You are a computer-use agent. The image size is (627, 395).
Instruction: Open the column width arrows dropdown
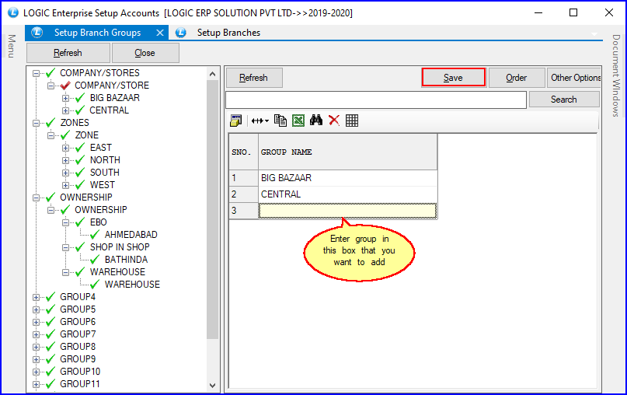tap(260, 121)
